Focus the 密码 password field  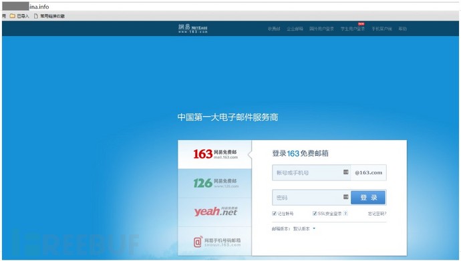[311, 198]
